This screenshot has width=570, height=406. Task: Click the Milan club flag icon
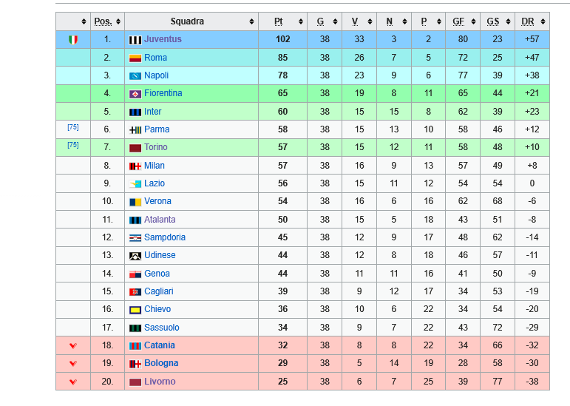135,166
